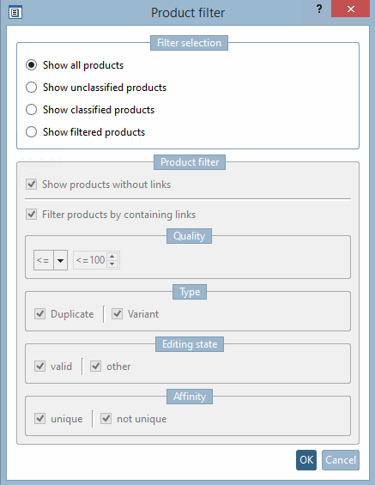375x485 pixels.
Task: Toggle the unique affinity checkbox
Action: coord(39,419)
